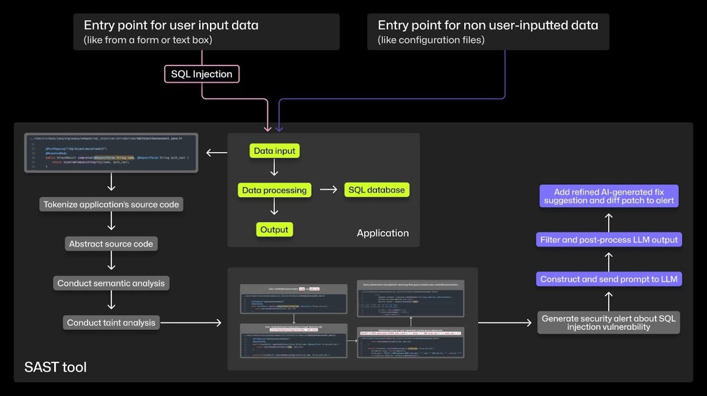This screenshot has width=707, height=396.
Task: Select the Output node
Action: coord(274,229)
